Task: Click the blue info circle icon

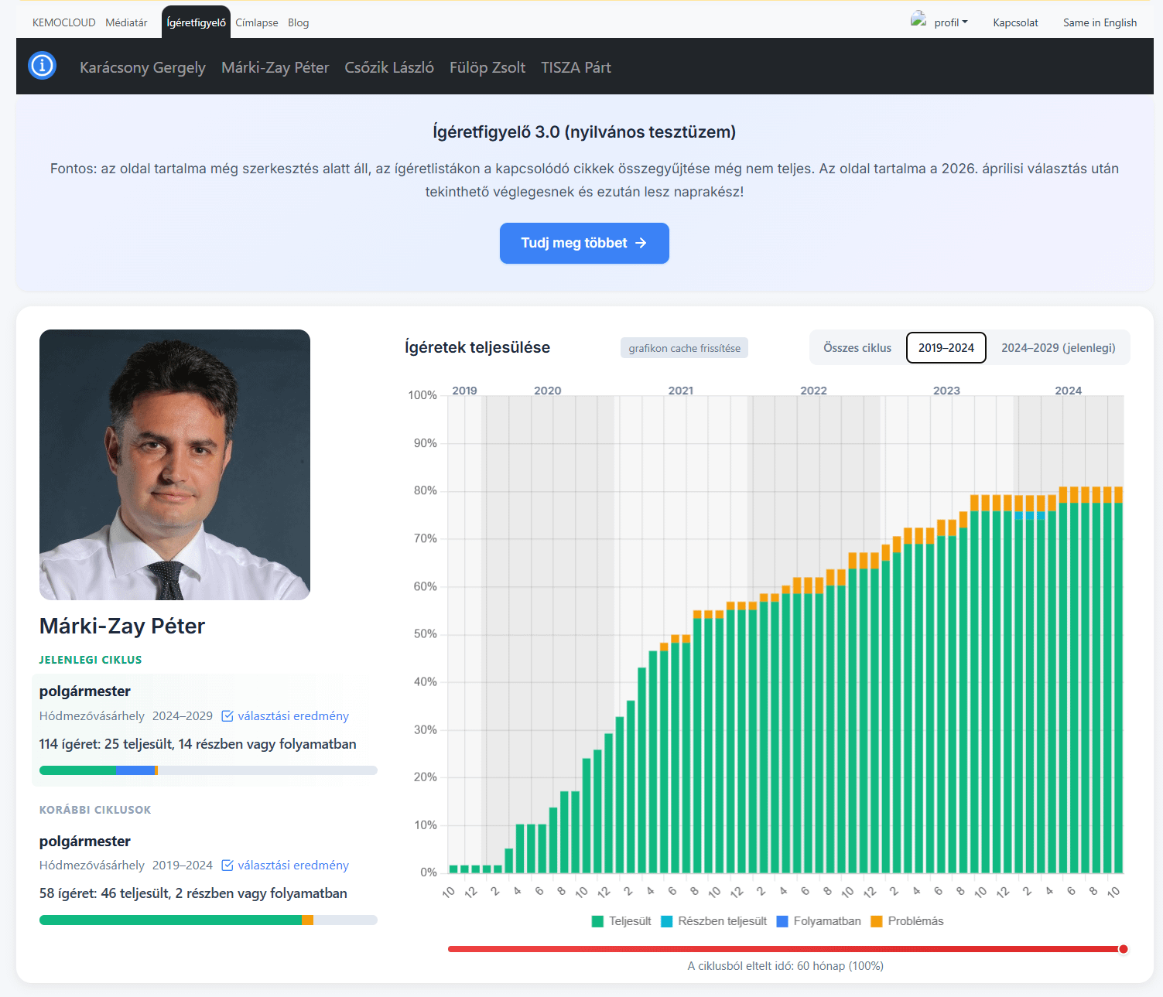Action: [42, 66]
